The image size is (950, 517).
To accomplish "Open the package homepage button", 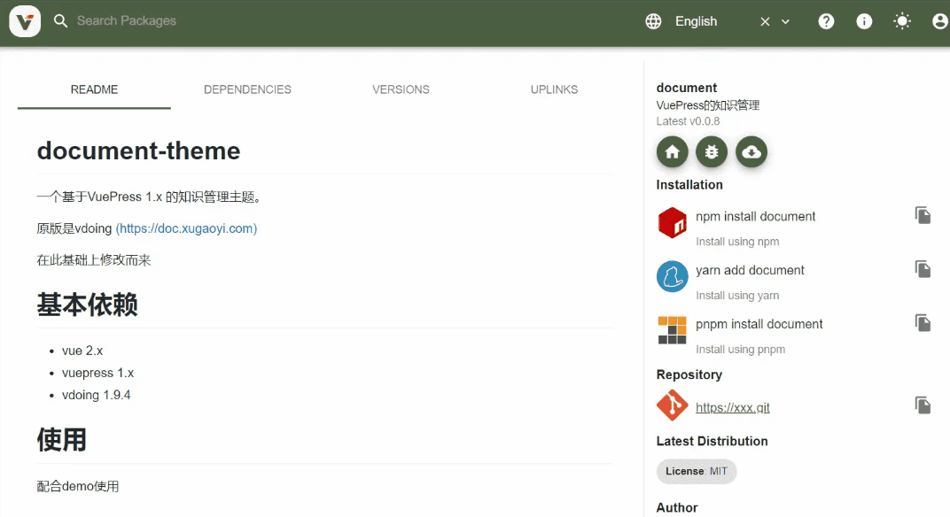I will (672, 152).
